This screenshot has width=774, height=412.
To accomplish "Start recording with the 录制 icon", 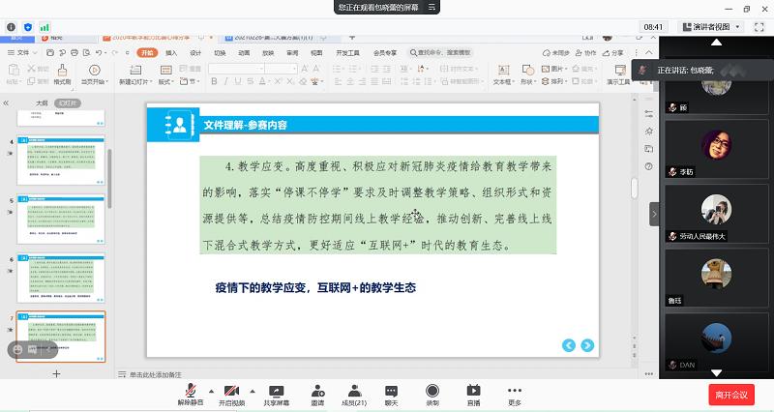I will (432, 393).
